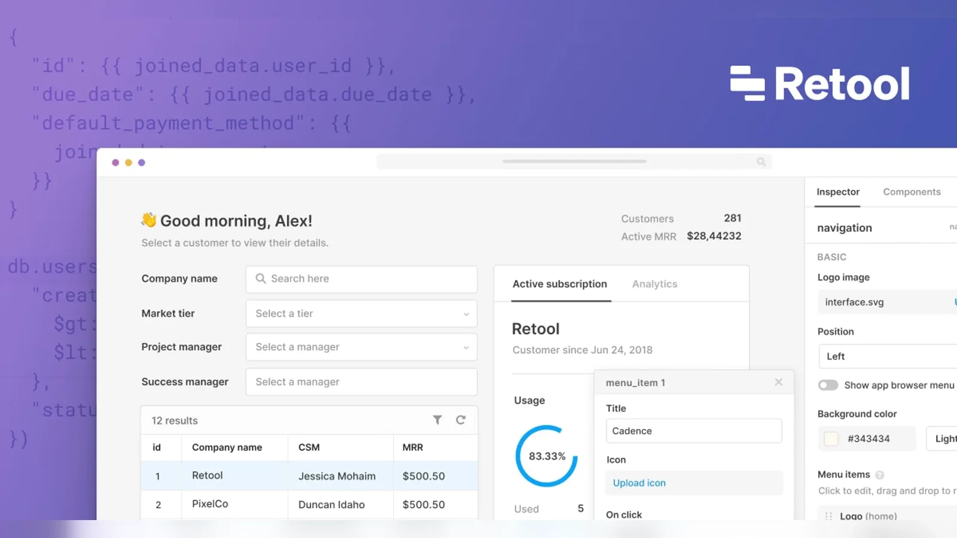Click the browser address bar

[x=574, y=161]
